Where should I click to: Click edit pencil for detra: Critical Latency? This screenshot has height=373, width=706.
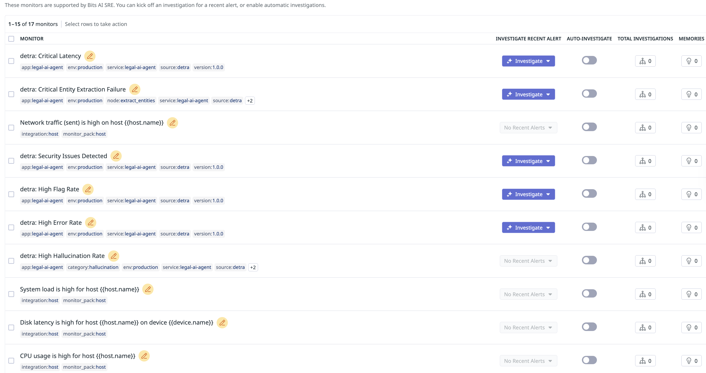pos(90,56)
